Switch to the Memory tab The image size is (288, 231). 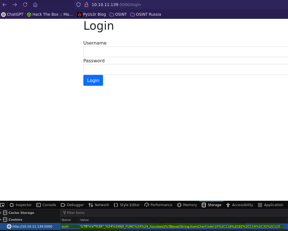click(x=187, y=205)
